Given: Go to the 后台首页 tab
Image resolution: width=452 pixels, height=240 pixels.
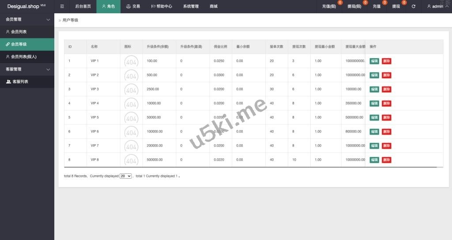Looking at the screenshot, I should click(x=83, y=7).
